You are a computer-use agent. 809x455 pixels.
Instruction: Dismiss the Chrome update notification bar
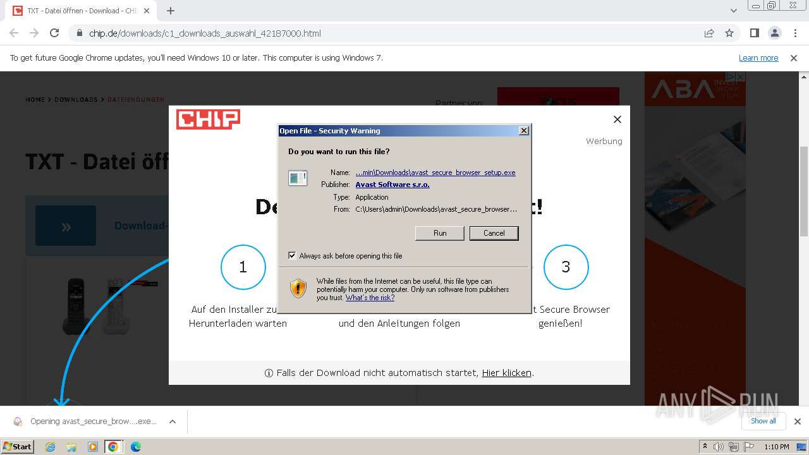(x=794, y=58)
